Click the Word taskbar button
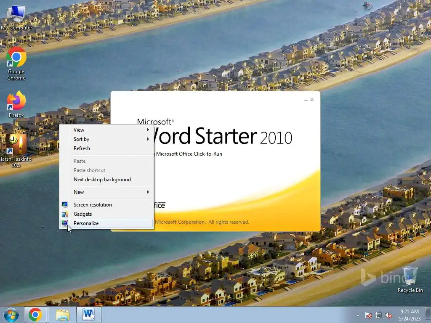This screenshot has height=323, width=431. click(x=88, y=315)
